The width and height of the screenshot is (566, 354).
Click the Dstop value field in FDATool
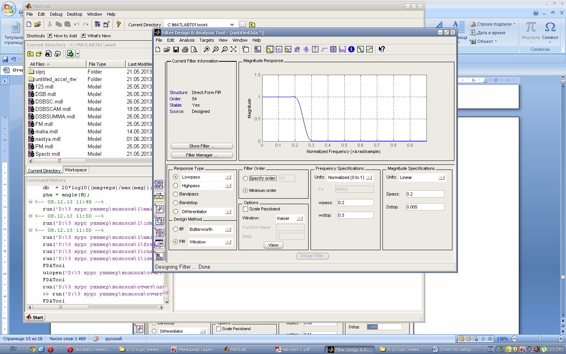[425, 207]
